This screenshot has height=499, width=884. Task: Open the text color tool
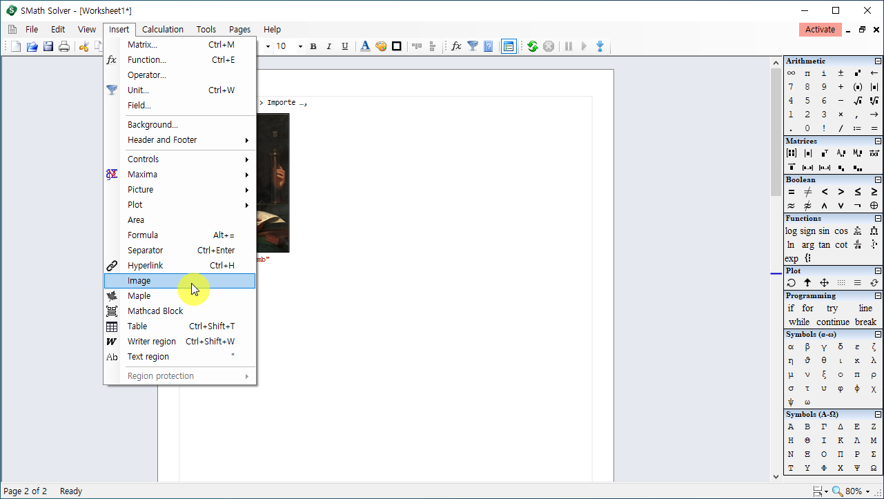click(x=365, y=46)
